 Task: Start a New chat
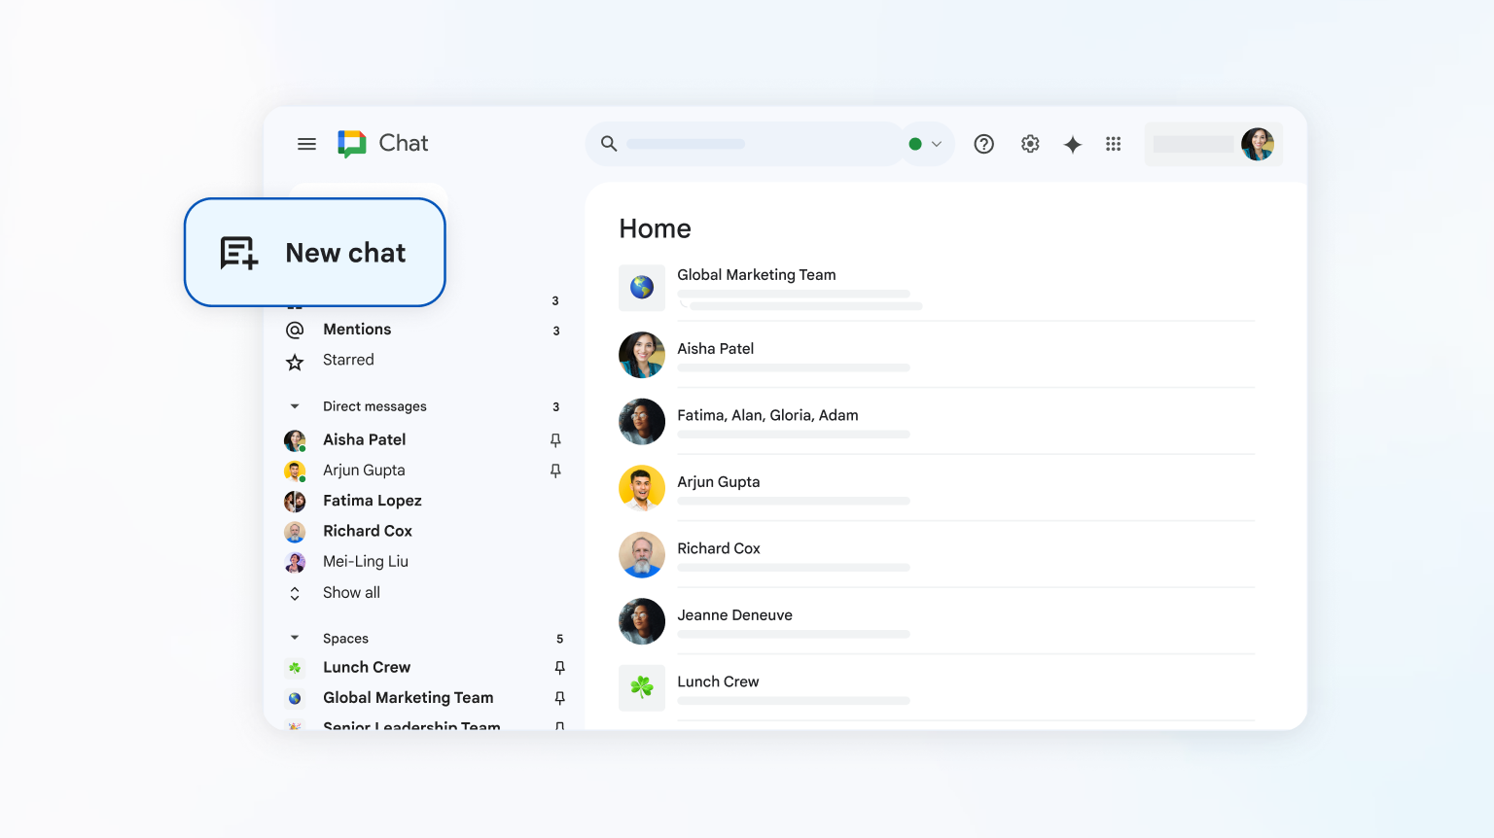click(x=315, y=253)
